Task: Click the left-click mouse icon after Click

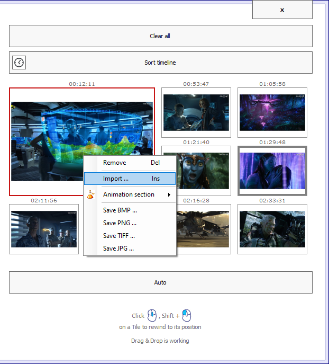Action: [152, 315]
